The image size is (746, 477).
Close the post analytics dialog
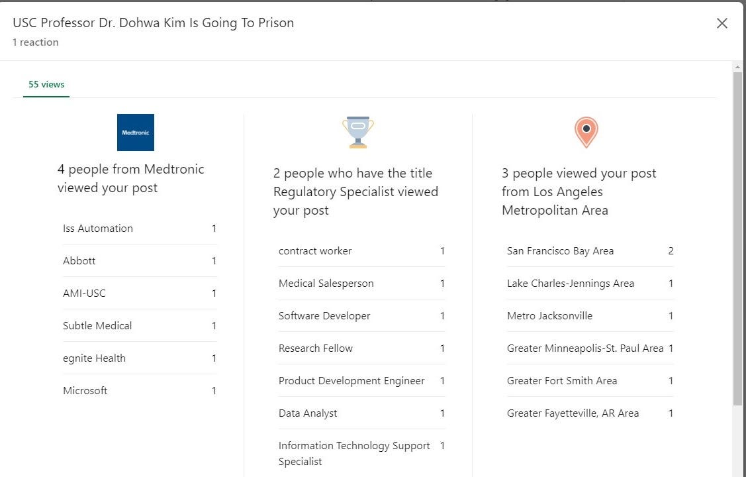tap(722, 23)
